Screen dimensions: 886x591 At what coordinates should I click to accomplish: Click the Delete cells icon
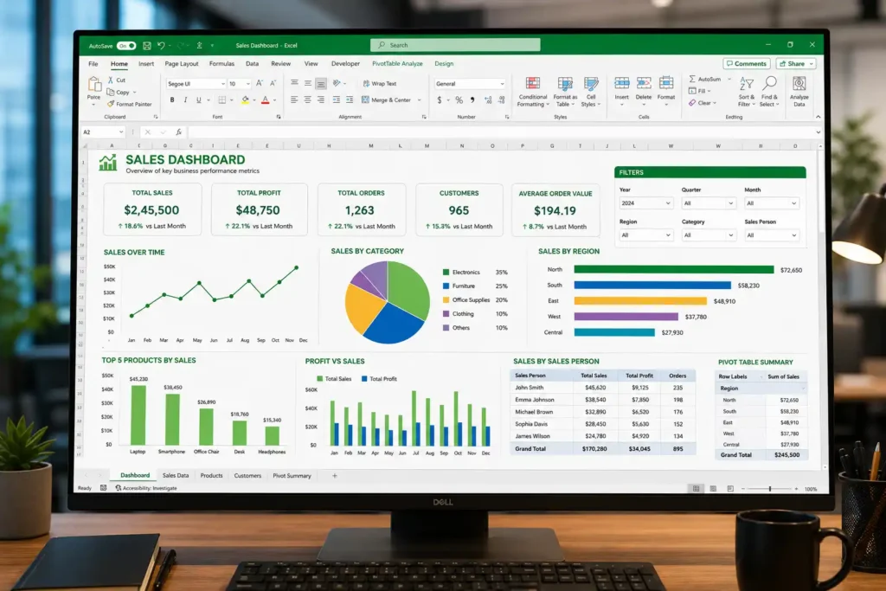644,84
